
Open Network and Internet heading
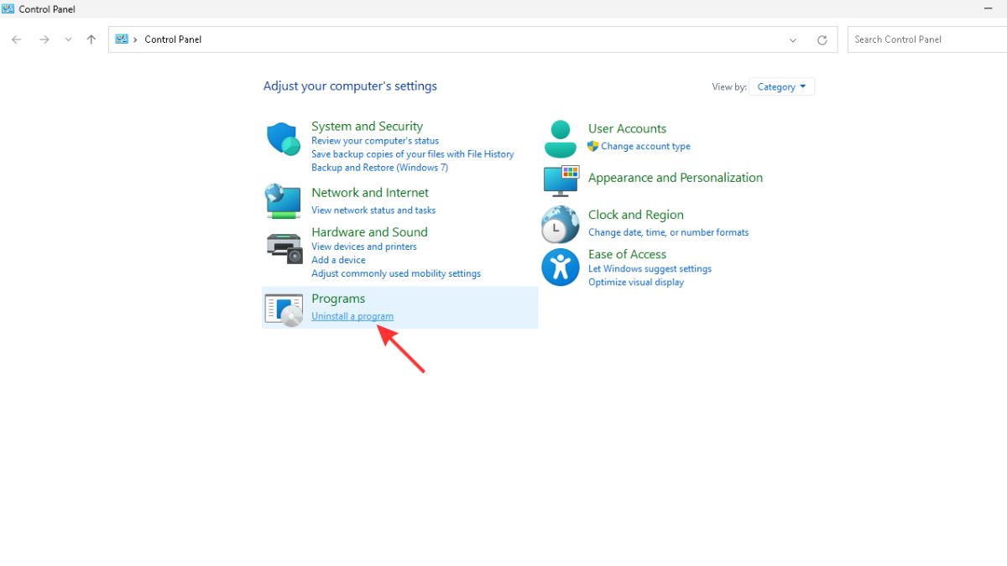tap(370, 192)
